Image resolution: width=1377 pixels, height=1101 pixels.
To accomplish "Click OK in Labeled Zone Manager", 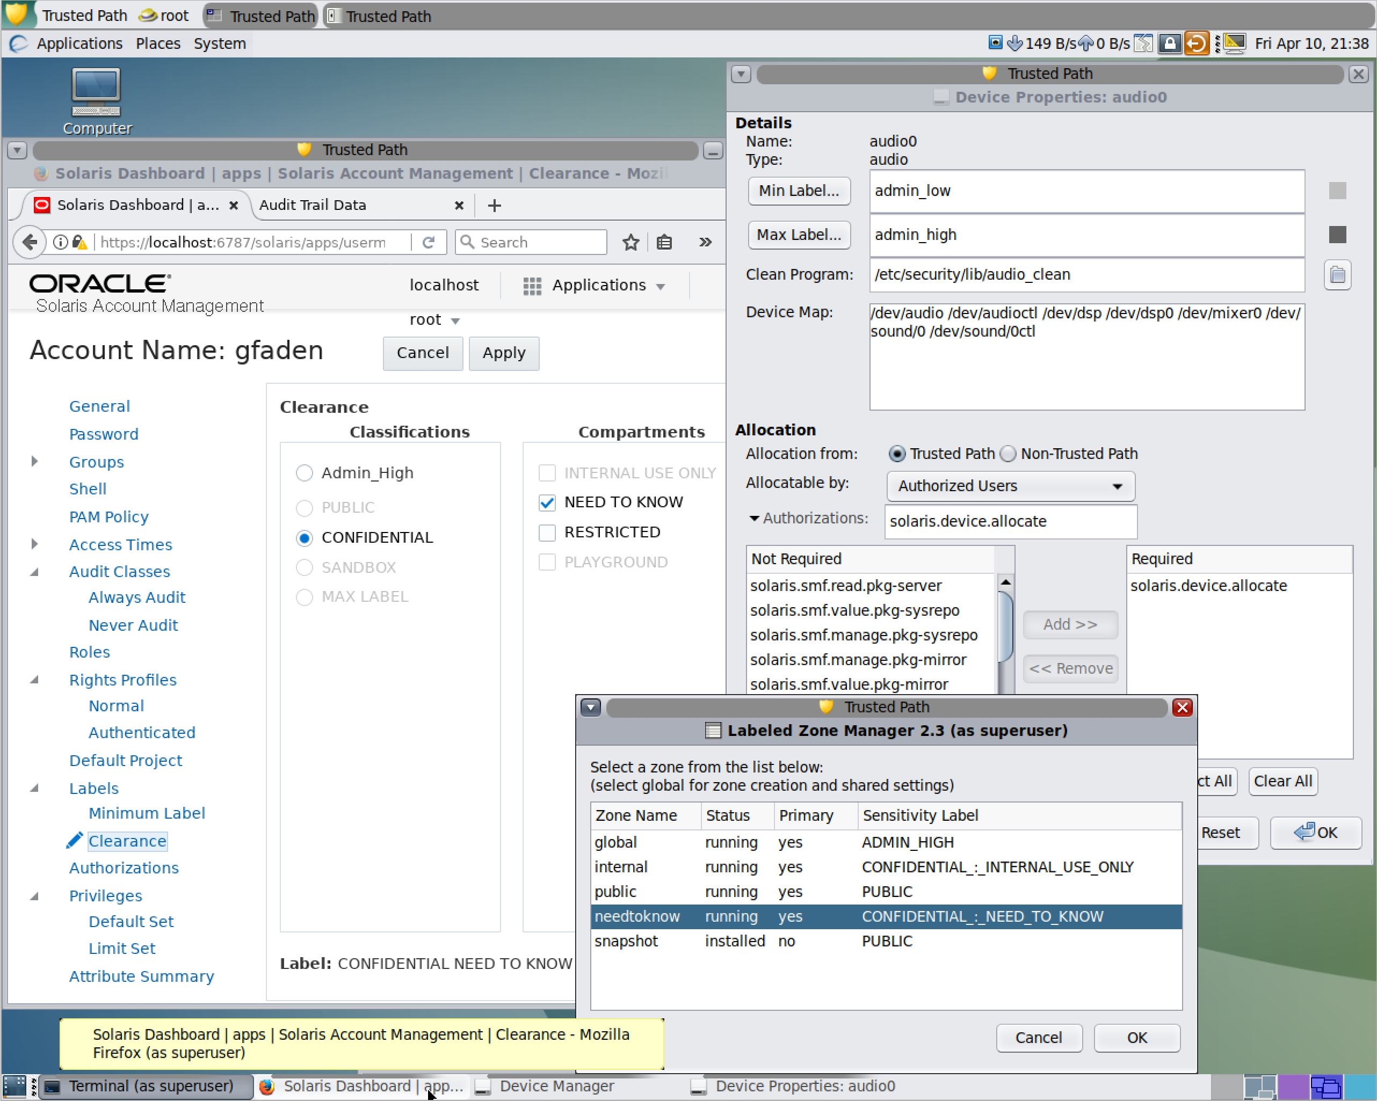I will tap(1136, 1038).
